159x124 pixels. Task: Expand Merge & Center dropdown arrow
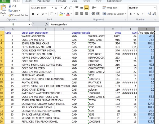click(125, 14)
